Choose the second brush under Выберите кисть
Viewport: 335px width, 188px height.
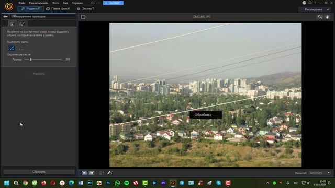(21, 49)
